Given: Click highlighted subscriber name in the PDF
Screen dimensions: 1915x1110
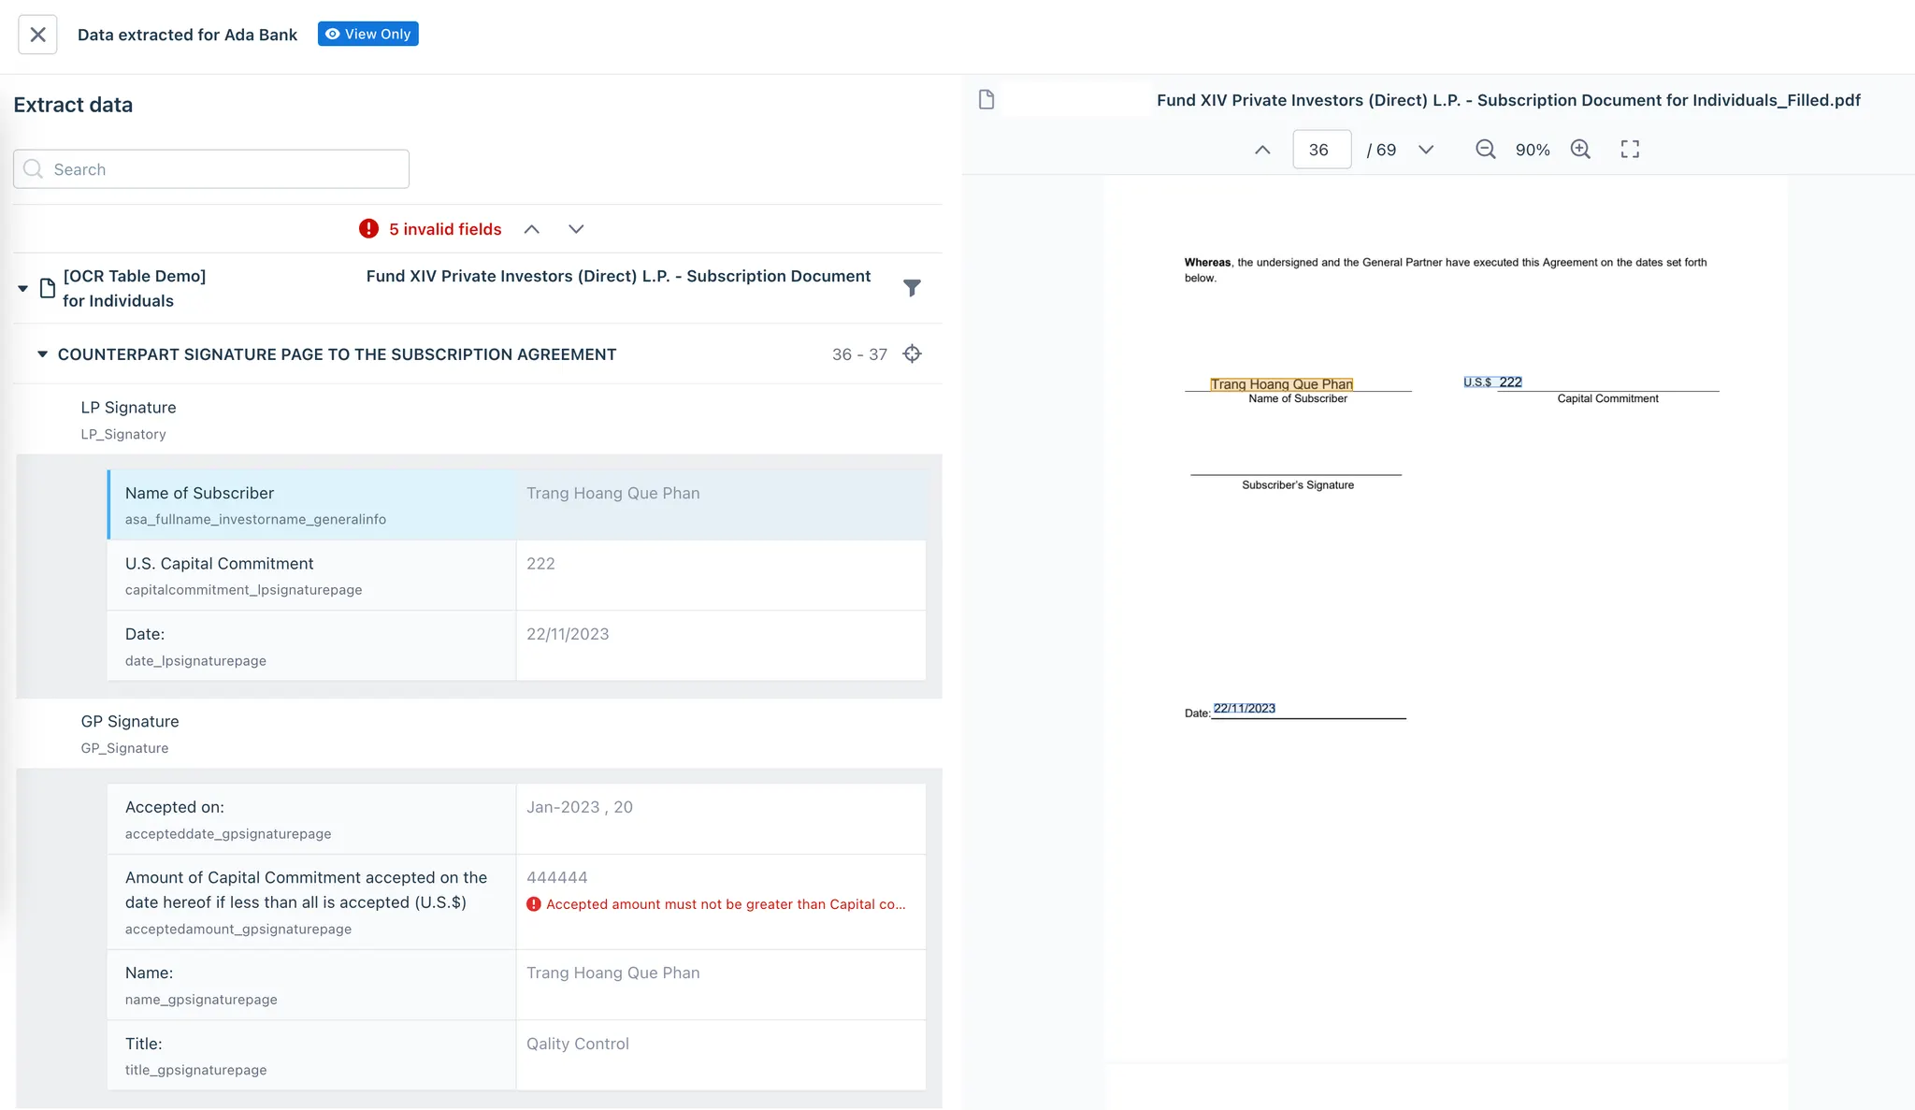Looking at the screenshot, I should [x=1281, y=384].
